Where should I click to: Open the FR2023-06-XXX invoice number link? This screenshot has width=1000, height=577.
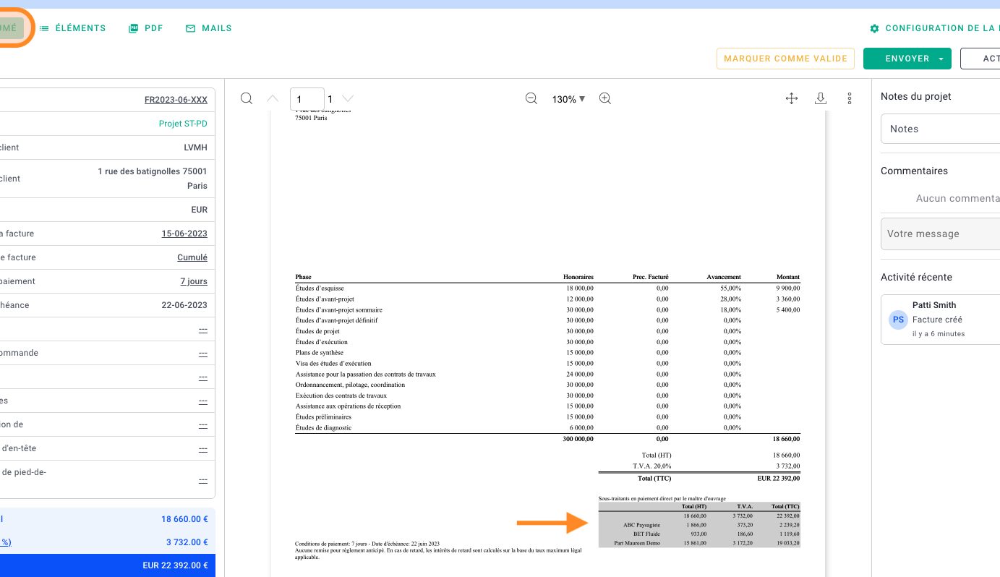coord(176,99)
